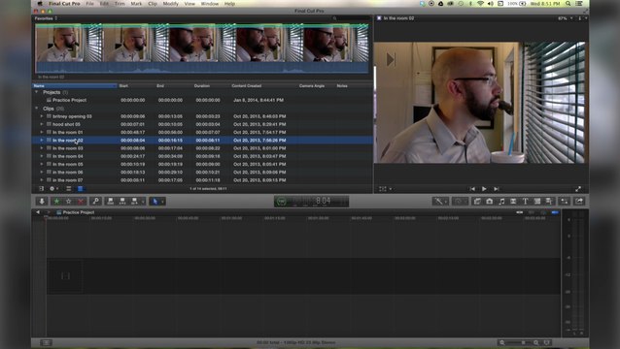
Task: Click the Import Media down-arrow button
Action: point(42,201)
